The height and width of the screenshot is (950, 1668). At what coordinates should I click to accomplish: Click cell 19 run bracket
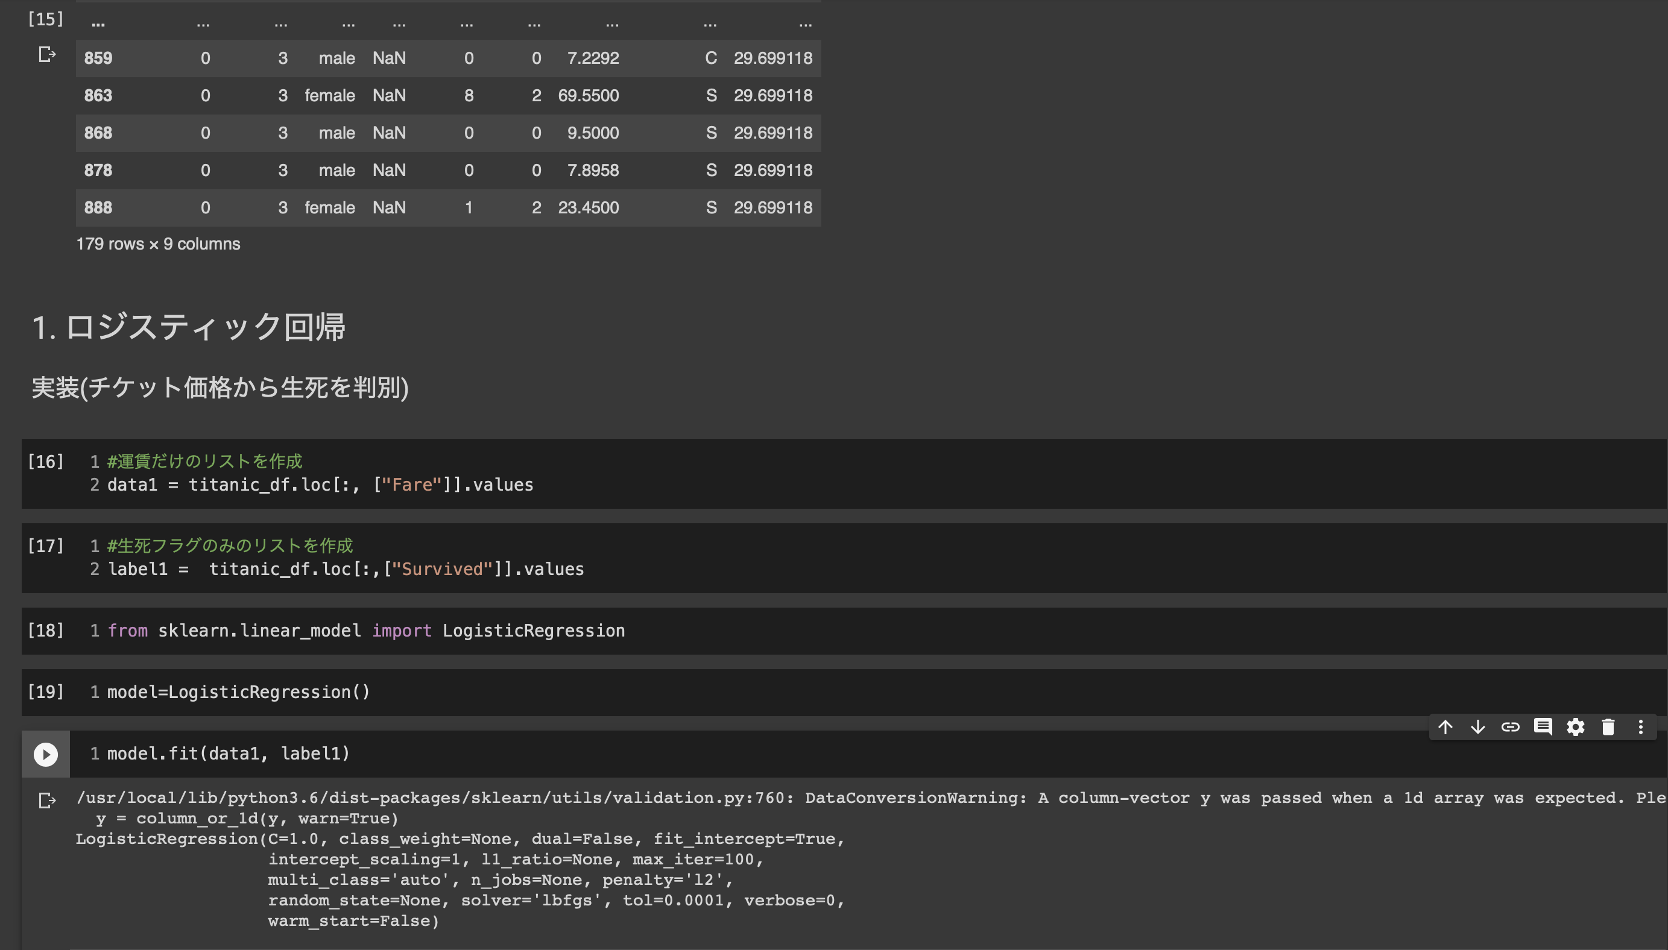point(45,691)
